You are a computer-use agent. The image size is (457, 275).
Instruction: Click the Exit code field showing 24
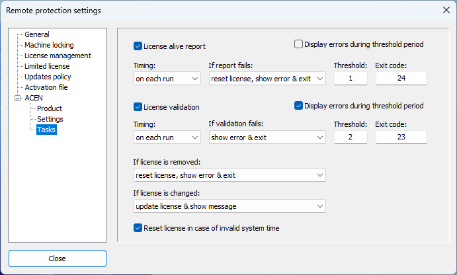coord(401,79)
